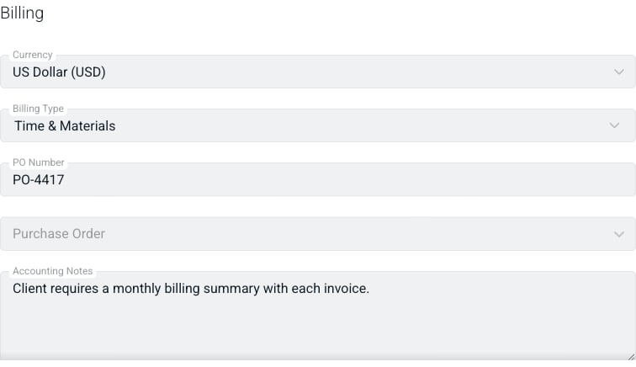Click the Billing Type field label
This screenshot has height=367, width=636.
pyautogui.click(x=38, y=109)
